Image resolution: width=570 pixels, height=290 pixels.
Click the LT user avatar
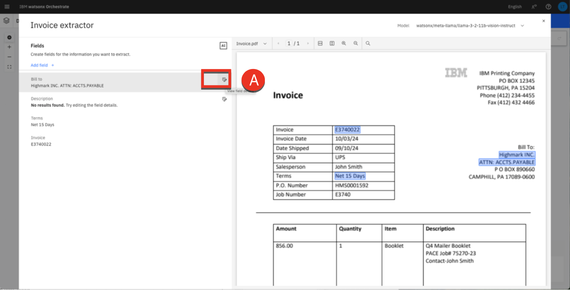click(562, 7)
